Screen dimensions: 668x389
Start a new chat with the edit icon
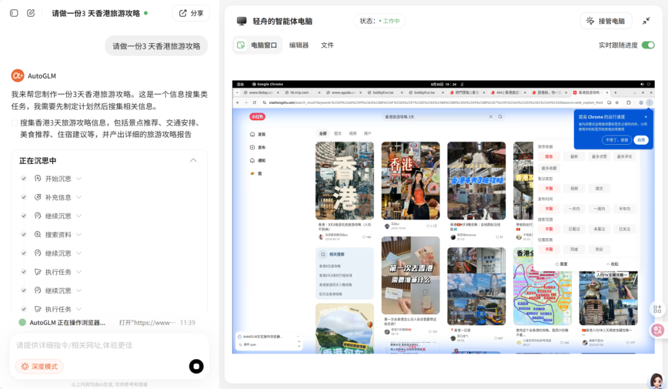(31, 13)
